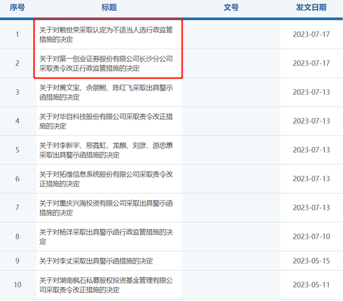Select the date 2023-05-11
Screen dimensions: 343x301
click(311, 285)
